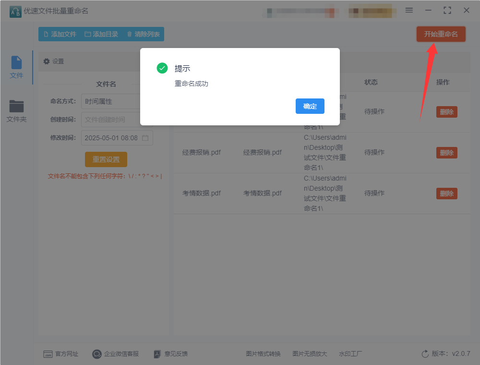Select the 文件 sidebar tab

click(16, 68)
